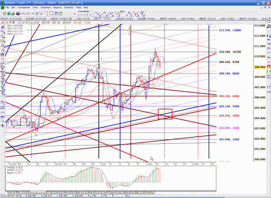
Task: Click the HI toolbar button
Action: coord(33,13)
